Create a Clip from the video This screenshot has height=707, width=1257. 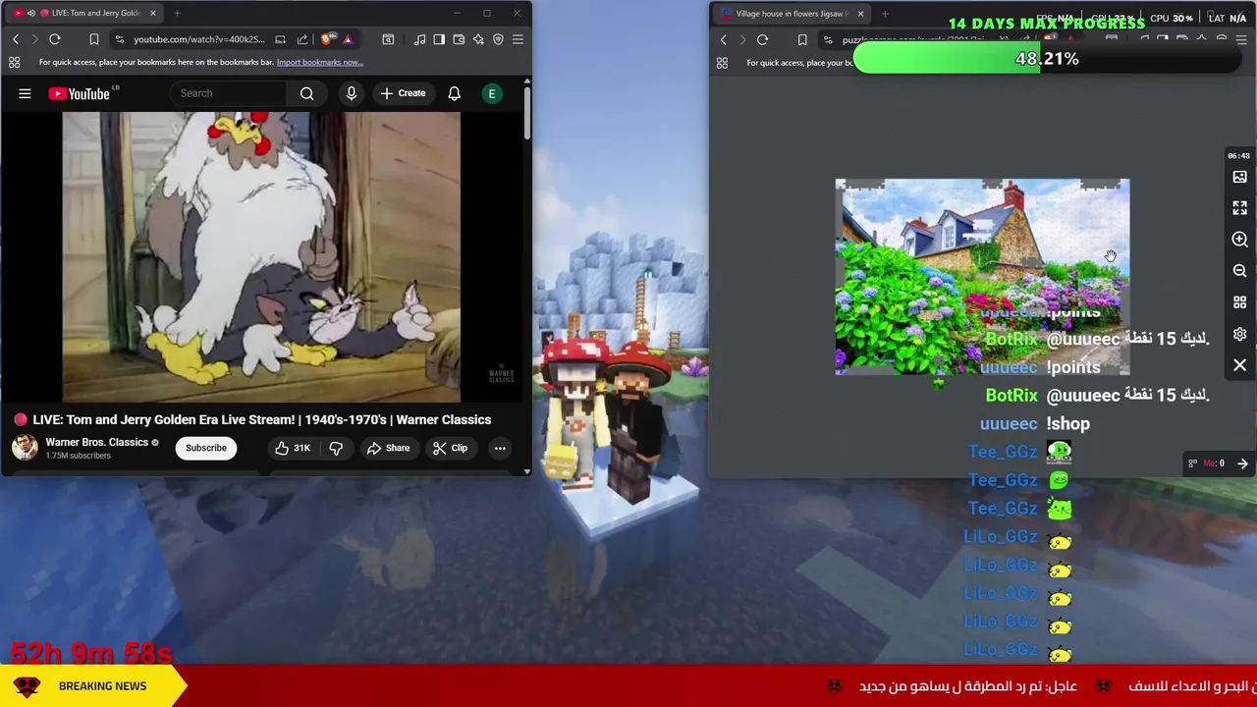pos(450,448)
